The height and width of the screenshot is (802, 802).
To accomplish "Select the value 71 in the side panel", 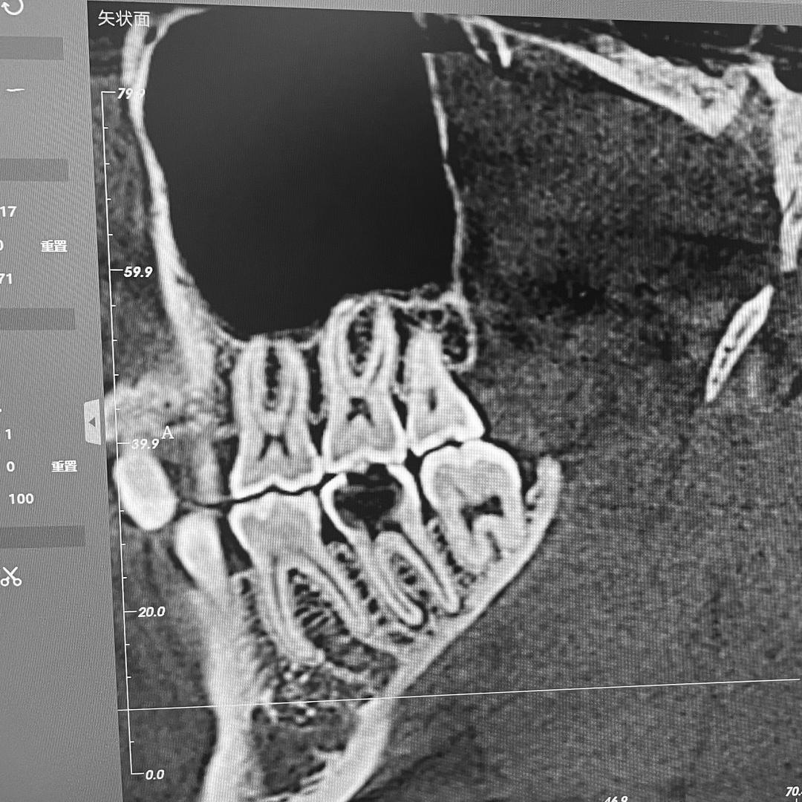I will pos(7,279).
